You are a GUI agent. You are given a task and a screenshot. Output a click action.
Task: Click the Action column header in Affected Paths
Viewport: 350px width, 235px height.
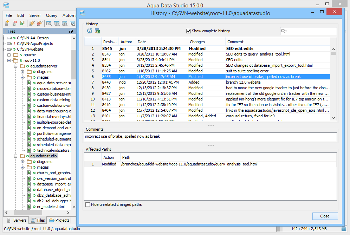[x=111, y=157]
